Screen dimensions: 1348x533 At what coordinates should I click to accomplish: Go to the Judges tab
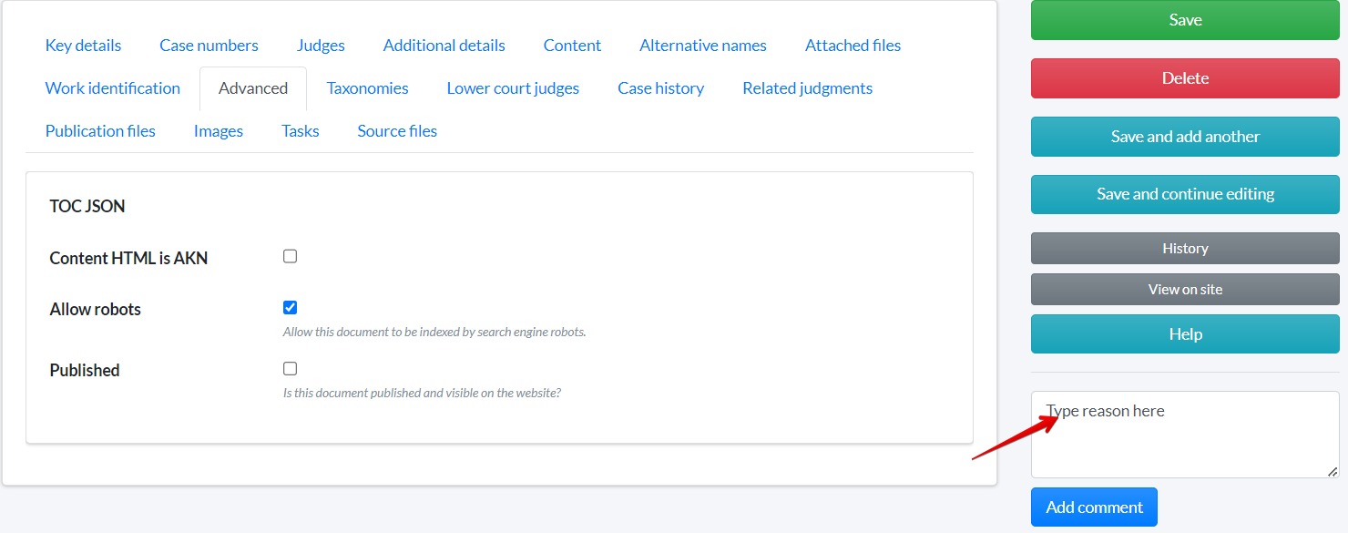point(321,46)
